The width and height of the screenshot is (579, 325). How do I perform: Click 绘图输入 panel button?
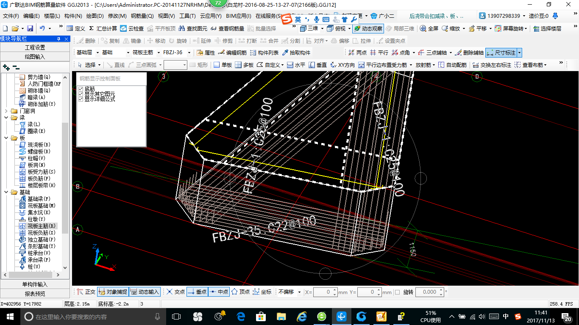pyautogui.click(x=35, y=57)
